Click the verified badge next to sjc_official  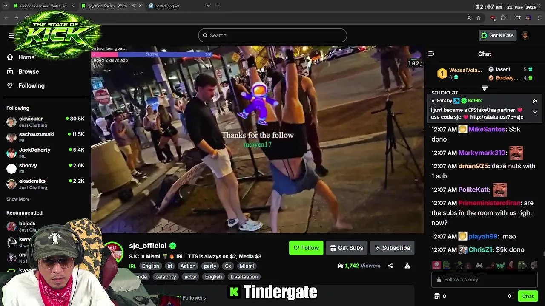pos(172,246)
